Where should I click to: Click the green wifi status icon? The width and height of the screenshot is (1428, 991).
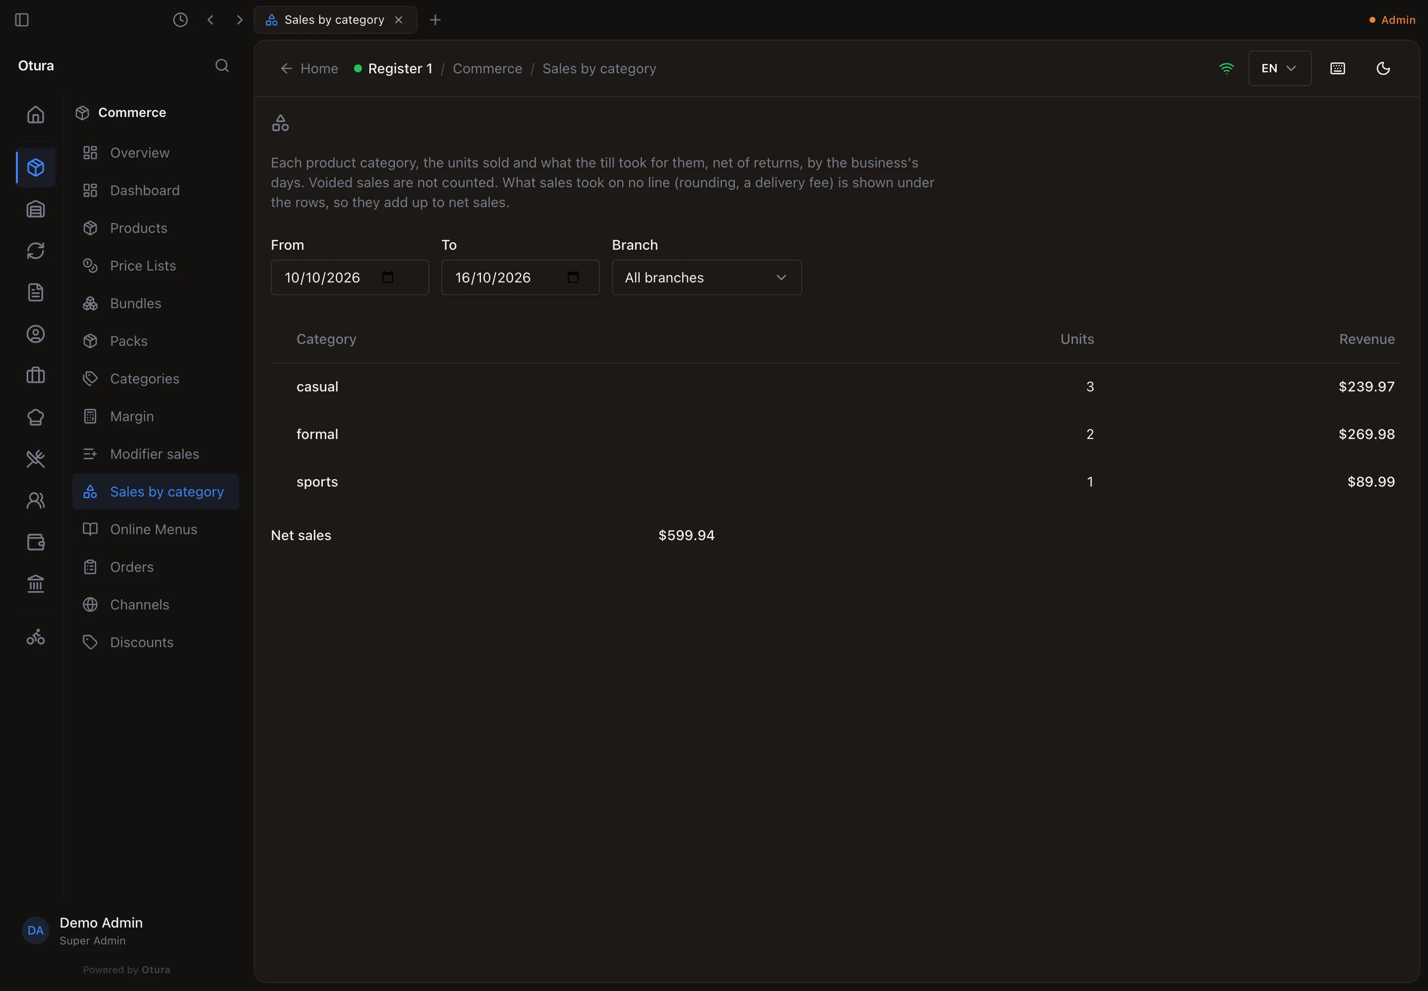[x=1226, y=68]
